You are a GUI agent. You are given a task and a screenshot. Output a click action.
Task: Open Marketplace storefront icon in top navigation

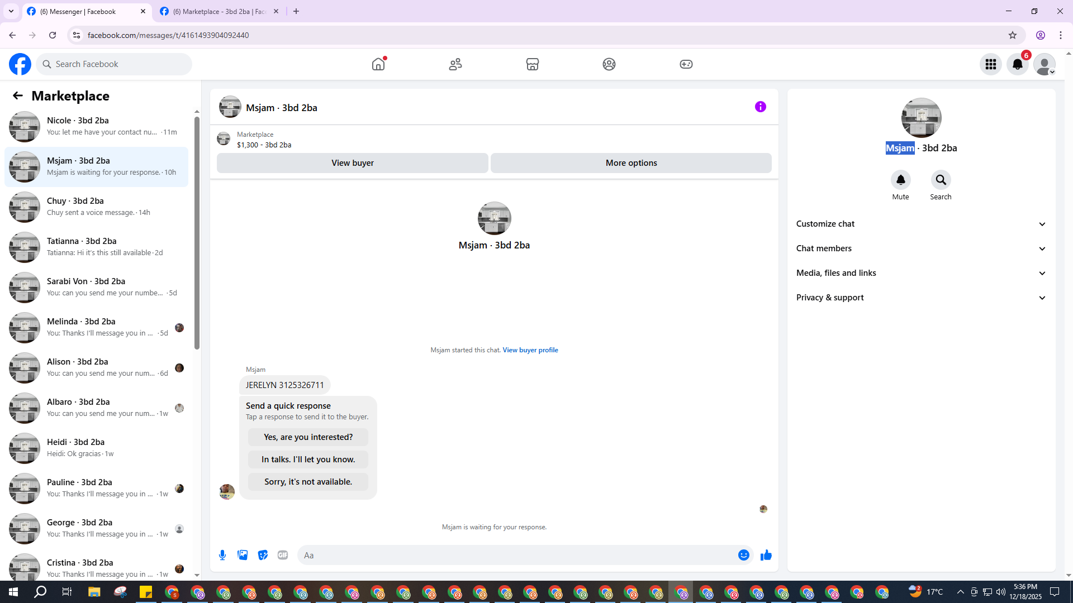(533, 64)
